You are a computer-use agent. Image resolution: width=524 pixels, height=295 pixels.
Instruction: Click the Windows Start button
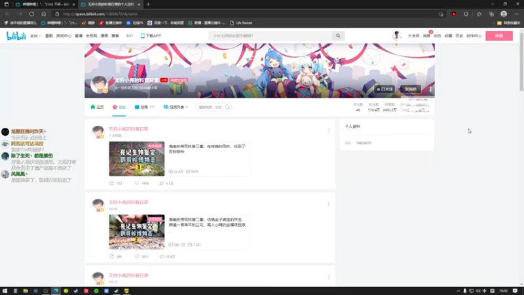coord(5,291)
